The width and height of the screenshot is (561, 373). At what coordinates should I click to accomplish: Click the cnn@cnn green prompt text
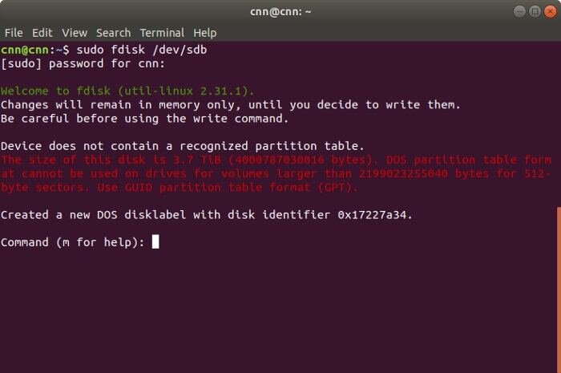(x=25, y=50)
